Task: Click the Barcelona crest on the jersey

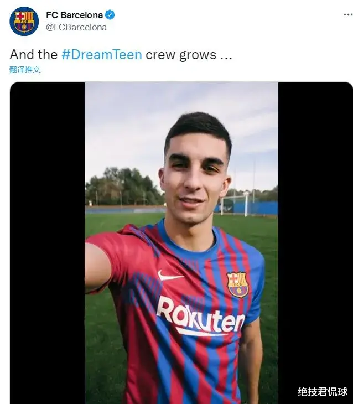Action: [237, 284]
